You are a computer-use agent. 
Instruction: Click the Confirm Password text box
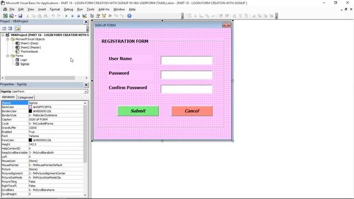(x=186, y=89)
